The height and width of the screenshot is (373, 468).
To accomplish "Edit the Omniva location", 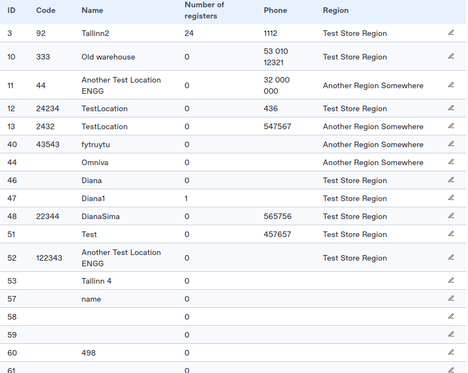I will [451, 162].
